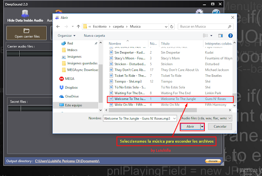
Task: Open the view options dropdown arrow
Action: [211, 36]
